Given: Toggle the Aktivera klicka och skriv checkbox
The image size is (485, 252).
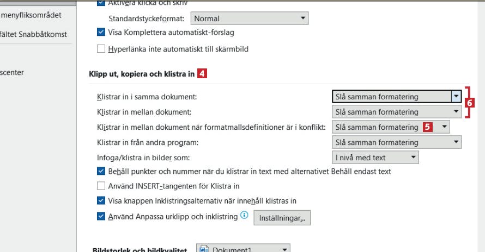Looking at the screenshot, I should point(101,3).
